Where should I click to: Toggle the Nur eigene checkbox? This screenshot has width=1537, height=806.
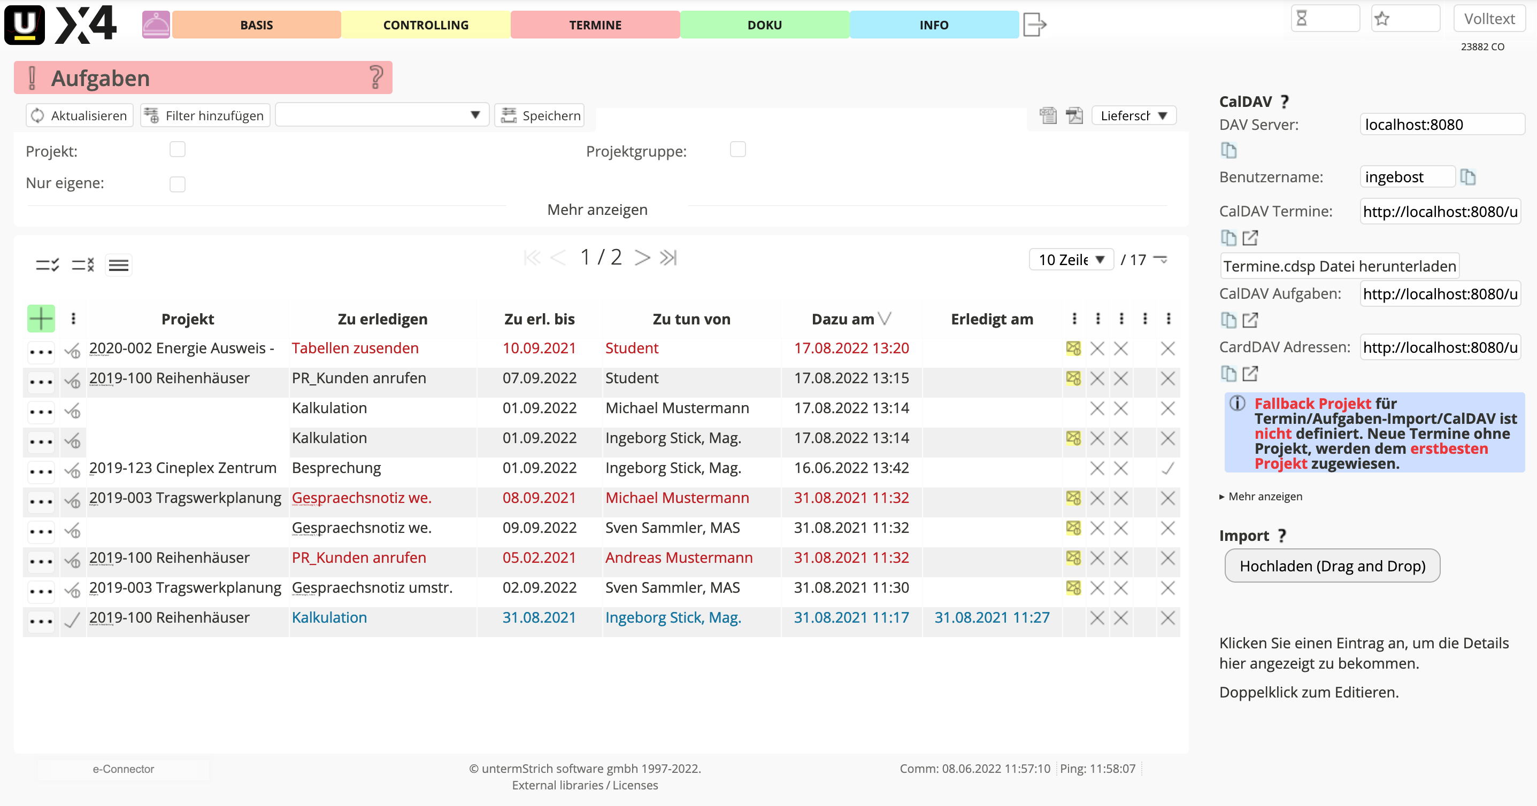click(177, 184)
